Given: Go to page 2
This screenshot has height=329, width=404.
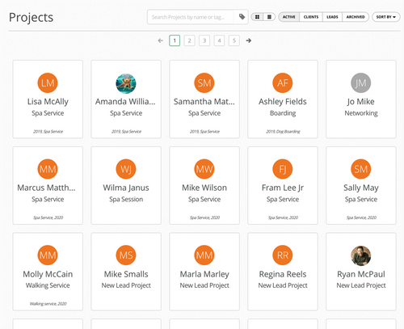Looking at the screenshot, I should (189, 40).
